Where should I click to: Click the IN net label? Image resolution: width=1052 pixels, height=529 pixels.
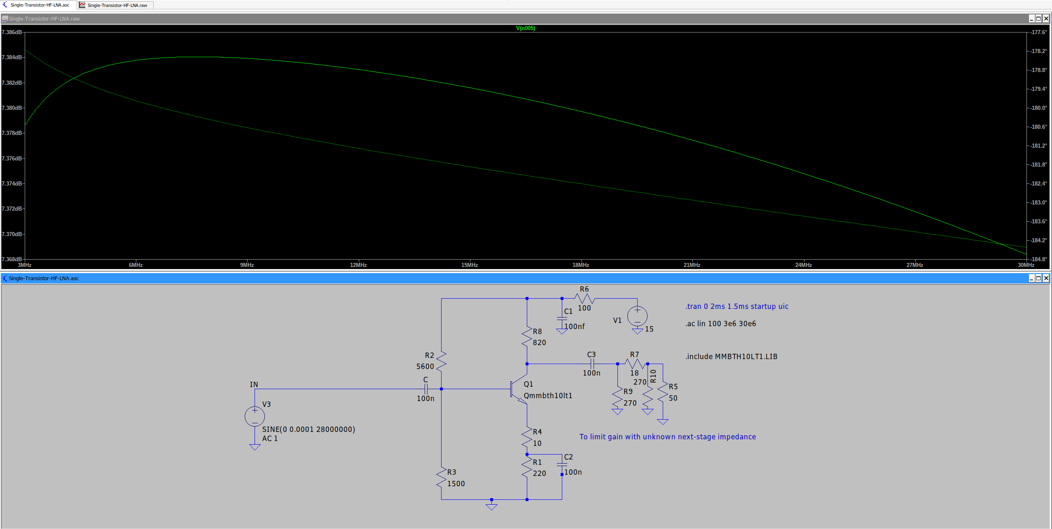[254, 385]
